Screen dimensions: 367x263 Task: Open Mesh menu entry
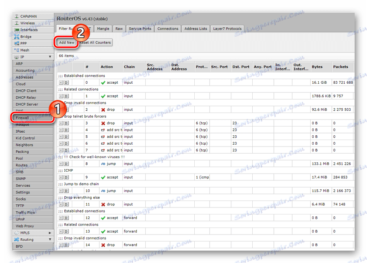[x=33, y=50]
